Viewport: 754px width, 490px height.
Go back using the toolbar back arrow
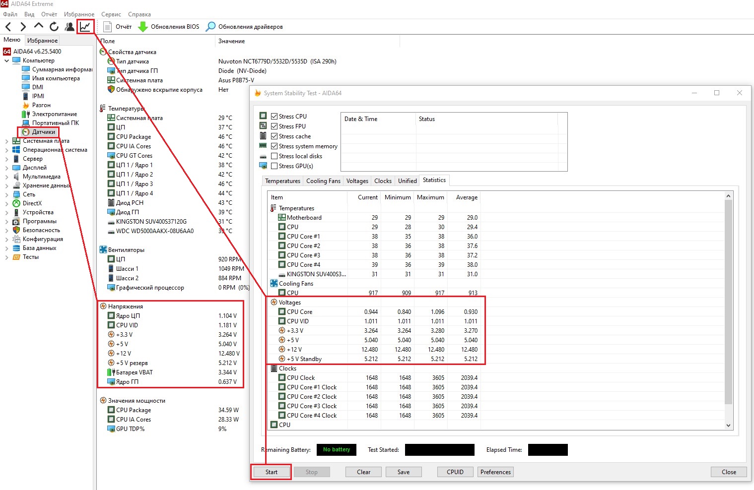coord(8,27)
